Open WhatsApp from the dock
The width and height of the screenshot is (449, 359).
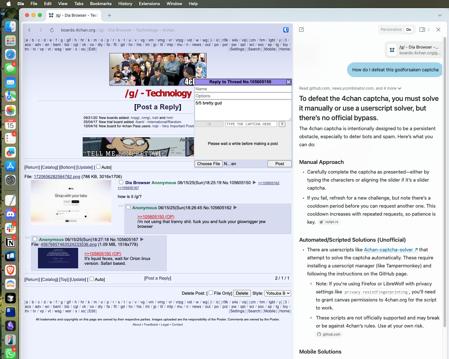(10, 354)
